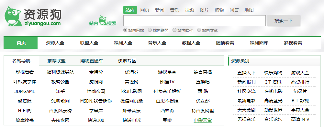Viewport: 324px width, 127px height.
Task: Open 福利图库 in the navigation bar
Action: click(259, 43)
